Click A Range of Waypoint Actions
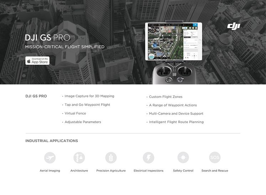This screenshot has height=195, width=266. click(x=173, y=105)
